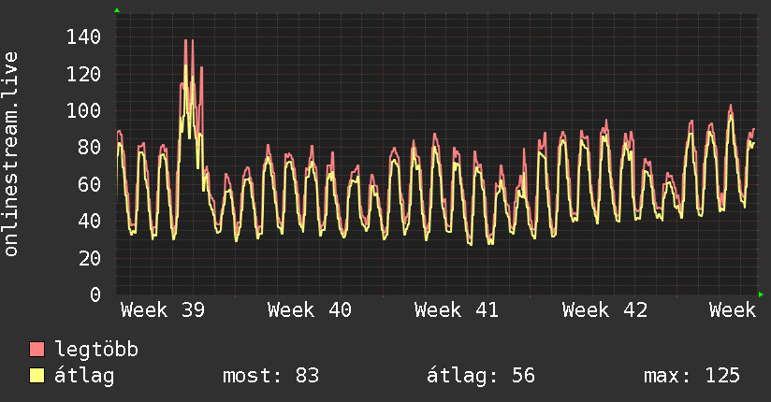Image resolution: width=771 pixels, height=402 pixels.
Task: Click the átlag legend label beside yellow swatch
Action: [84, 376]
